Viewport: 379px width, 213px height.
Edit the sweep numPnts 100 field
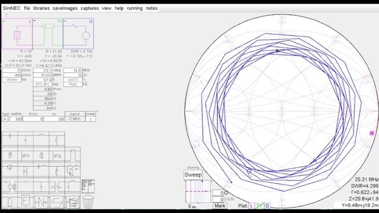click(16, 119)
